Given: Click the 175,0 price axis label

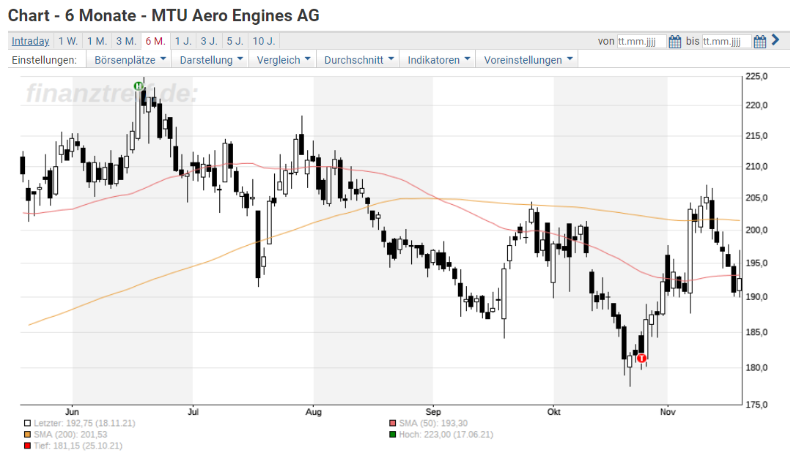Looking at the screenshot, I should pyautogui.click(x=756, y=405).
